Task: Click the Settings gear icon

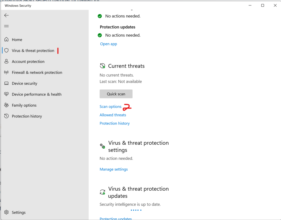Action: click(x=7, y=212)
